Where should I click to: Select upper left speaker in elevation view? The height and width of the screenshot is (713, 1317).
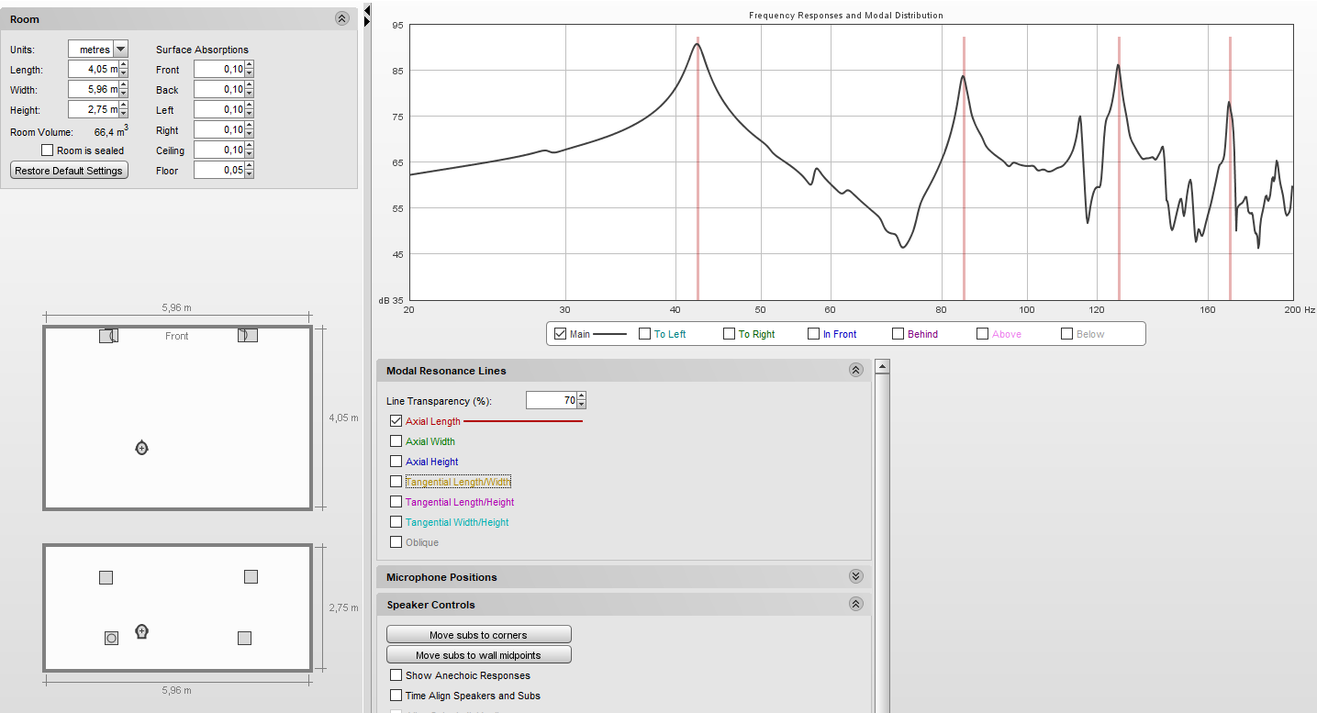click(106, 577)
